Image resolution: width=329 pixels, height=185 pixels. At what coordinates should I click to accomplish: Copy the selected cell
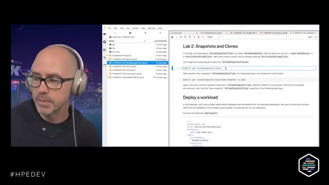[185, 37]
